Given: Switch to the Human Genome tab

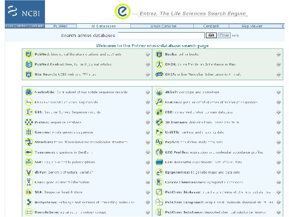Looking at the screenshot, I should coord(162,26).
